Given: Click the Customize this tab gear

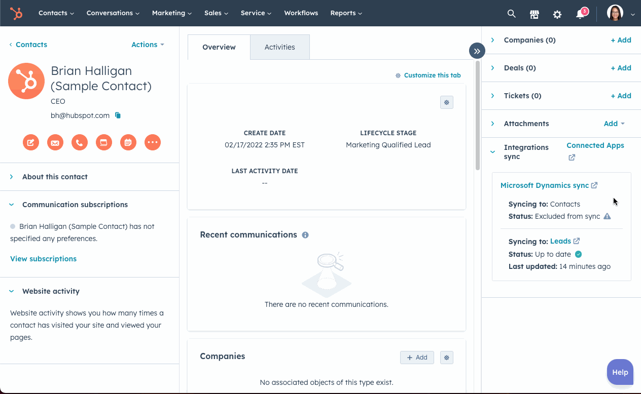Looking at the screenshot, I should pyautogui.click(x=398, y=75).
